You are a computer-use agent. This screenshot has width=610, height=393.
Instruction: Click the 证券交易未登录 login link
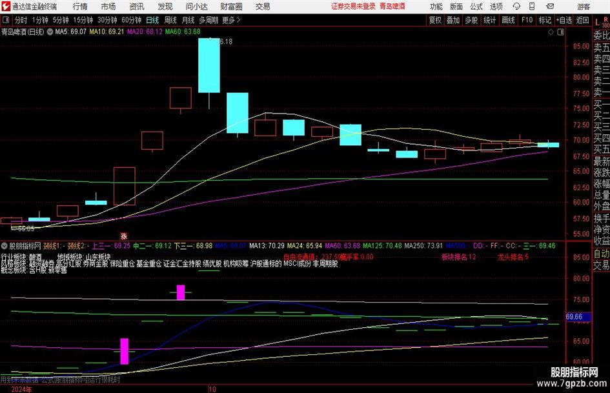(x=354, y=6)
